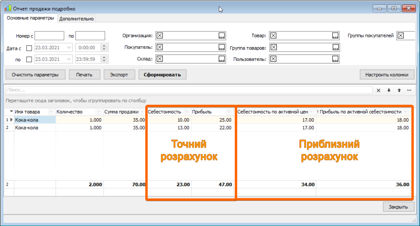
Task: Focus the number 'по' input field
Action: tap(90, 36)
